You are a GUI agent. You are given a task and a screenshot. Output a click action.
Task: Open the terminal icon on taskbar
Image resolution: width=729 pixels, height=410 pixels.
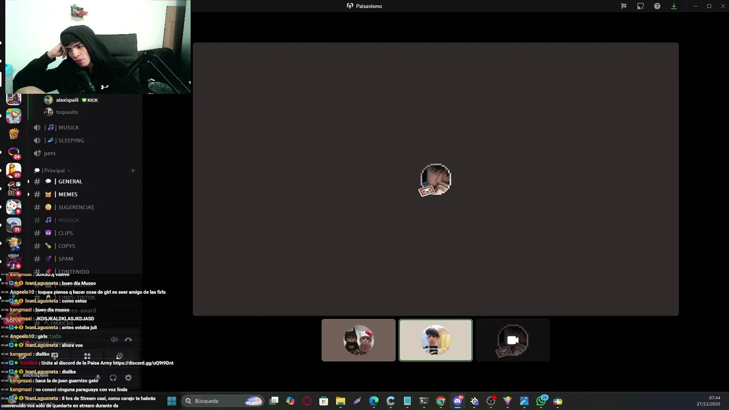[424, 401]
